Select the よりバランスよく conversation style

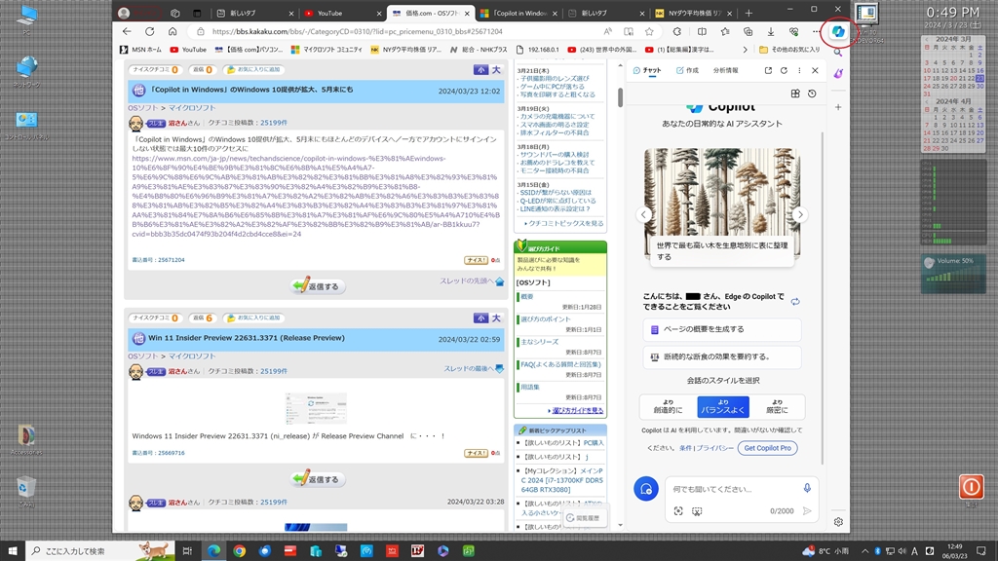722,406
